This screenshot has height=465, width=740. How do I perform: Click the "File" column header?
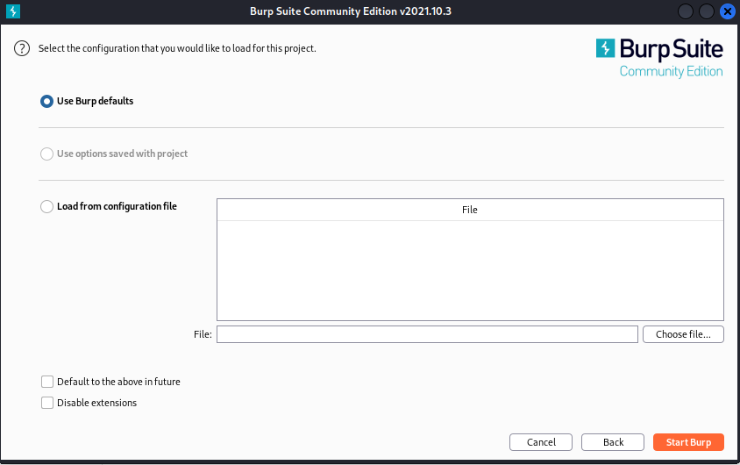click(470, 210)
